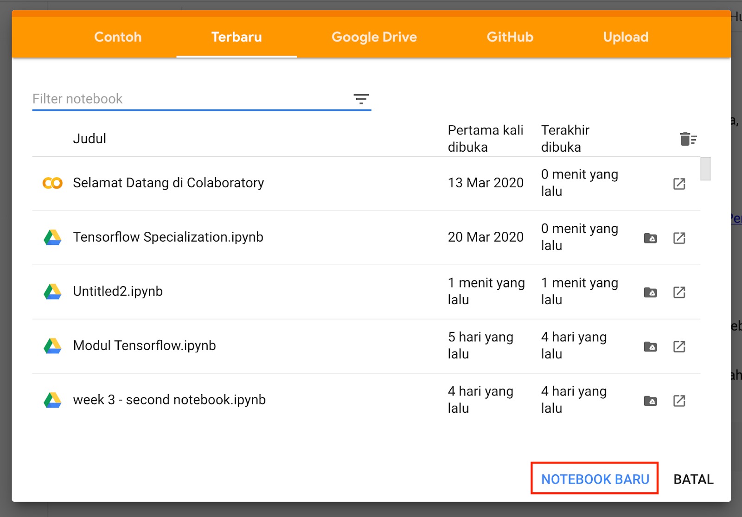Screen dimensions: 742x517
Task: Click the 20 Mar 2020 date cell
Action: coord(486,237)
